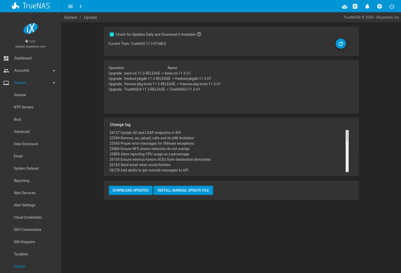This screenshot has width=401, height=273.
Task: Collapse sidebar with the left chevron icon
Action: pos(81,6)
